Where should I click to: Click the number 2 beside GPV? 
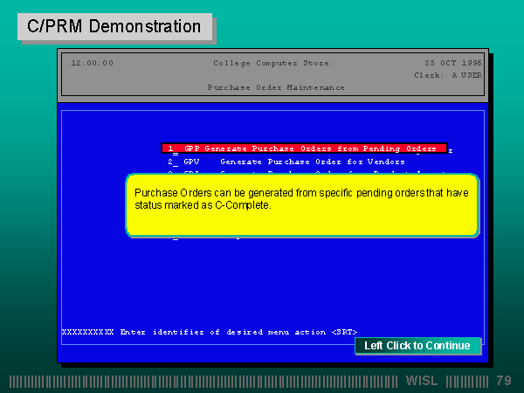click(171, 162)
